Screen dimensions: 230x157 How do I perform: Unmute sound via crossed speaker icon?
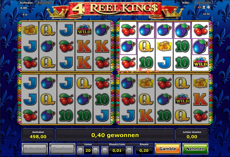pyautogui.click(x=199, y=7)
